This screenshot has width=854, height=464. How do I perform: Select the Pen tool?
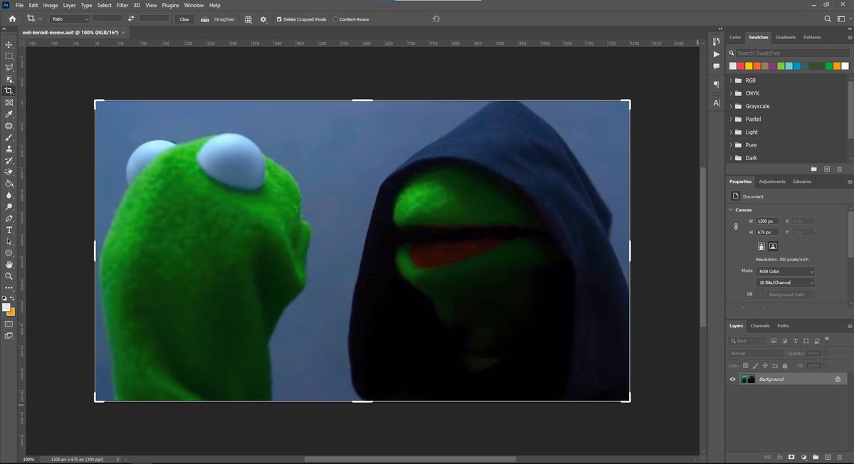9,218
